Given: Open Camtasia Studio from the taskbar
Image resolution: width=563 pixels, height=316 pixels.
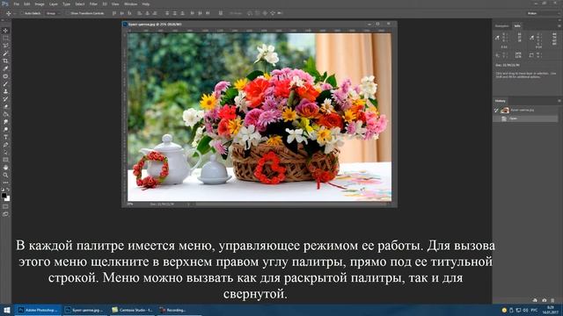Looking at the screenshot, I should (132, 310).
